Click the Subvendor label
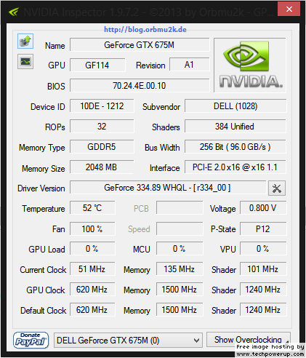Viewport: 306px width, 358px height. [x=161, y=107]
